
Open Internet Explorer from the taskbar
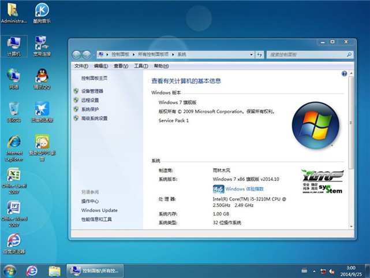click(x=32, y=270)
